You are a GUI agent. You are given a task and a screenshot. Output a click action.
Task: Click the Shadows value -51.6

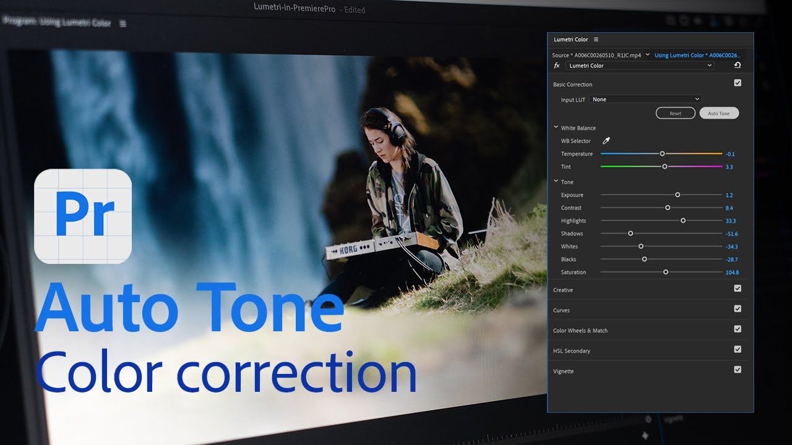[731, 234]
